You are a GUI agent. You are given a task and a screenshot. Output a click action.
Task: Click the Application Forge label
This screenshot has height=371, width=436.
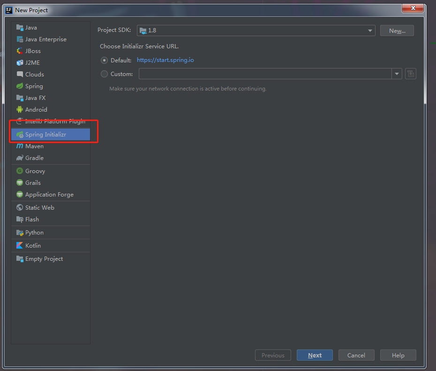click(x=49, y=194)
